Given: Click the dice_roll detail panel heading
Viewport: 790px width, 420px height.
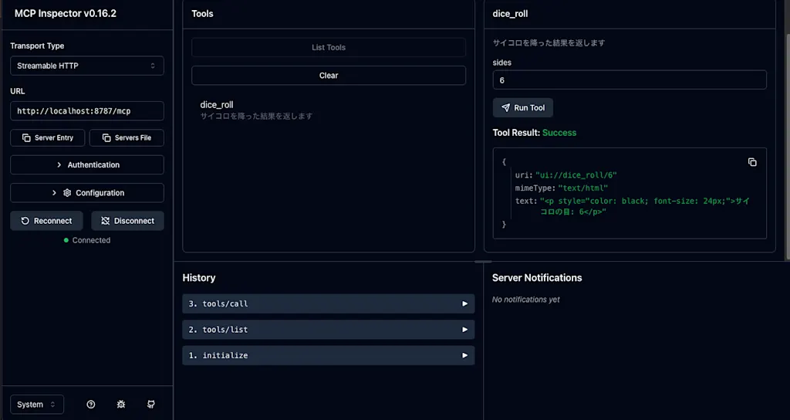Looking at the screenshot, I should (x=511, y=14).
